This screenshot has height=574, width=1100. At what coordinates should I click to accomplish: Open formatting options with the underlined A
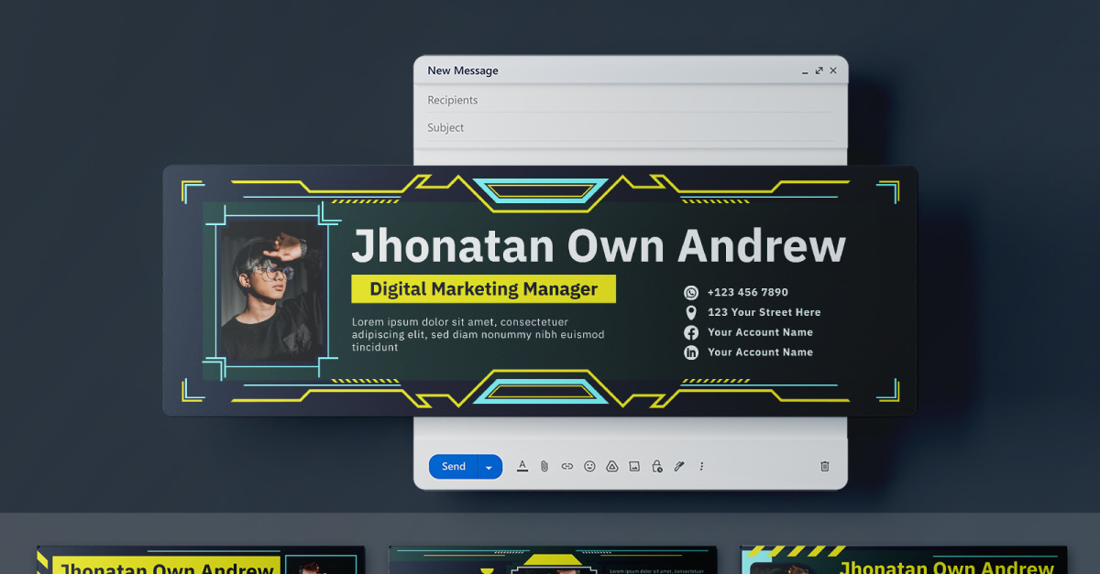[x=522, y=466]
